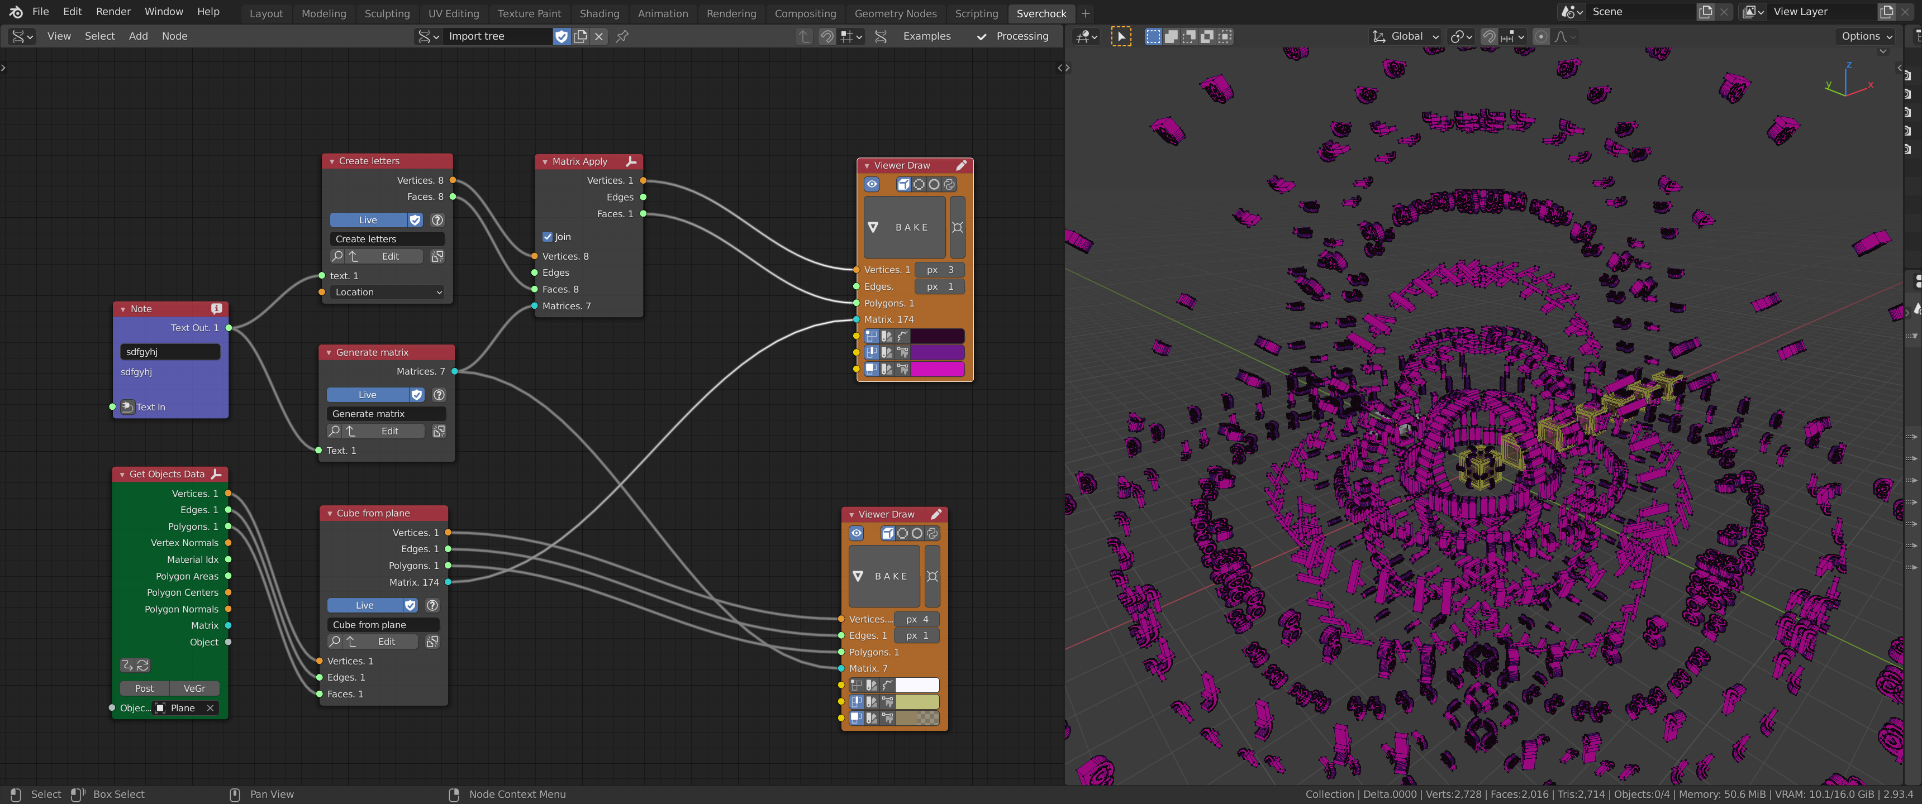Click the Examples button in the header

tap(927, 36)
